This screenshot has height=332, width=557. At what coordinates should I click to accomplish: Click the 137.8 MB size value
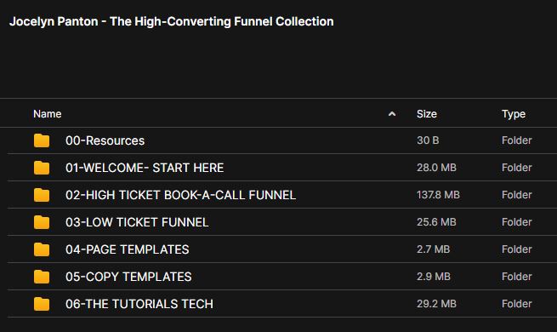click(438, 195)
